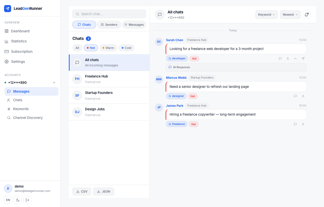The image size is (324, 207).
Task: Toggle dark mode with the moon icon
Action: pos(18,200)
